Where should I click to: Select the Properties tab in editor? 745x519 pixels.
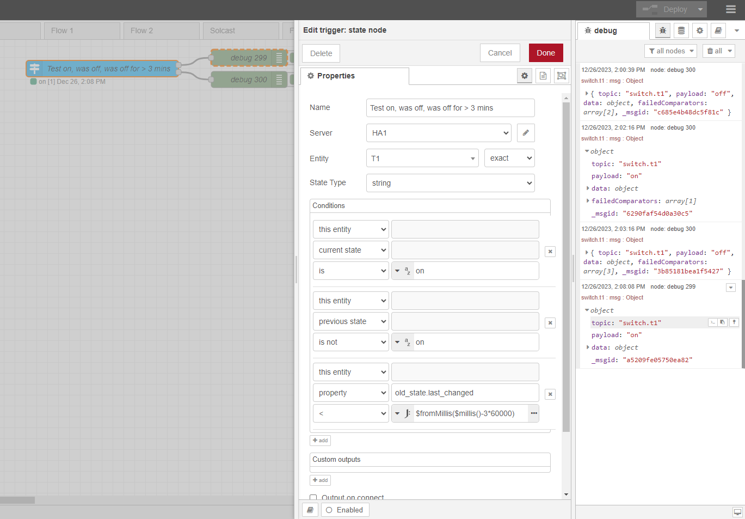coord(354,76)
